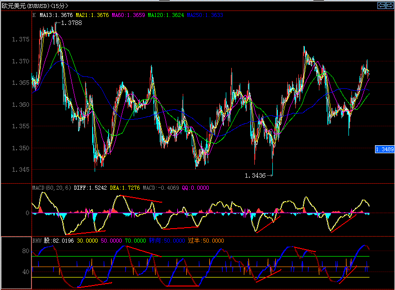Click the K chart type label

coord(34,15)
